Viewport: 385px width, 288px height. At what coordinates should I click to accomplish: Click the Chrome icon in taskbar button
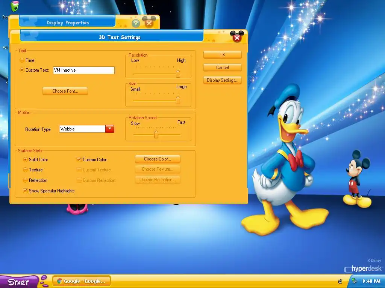[59, 281]
